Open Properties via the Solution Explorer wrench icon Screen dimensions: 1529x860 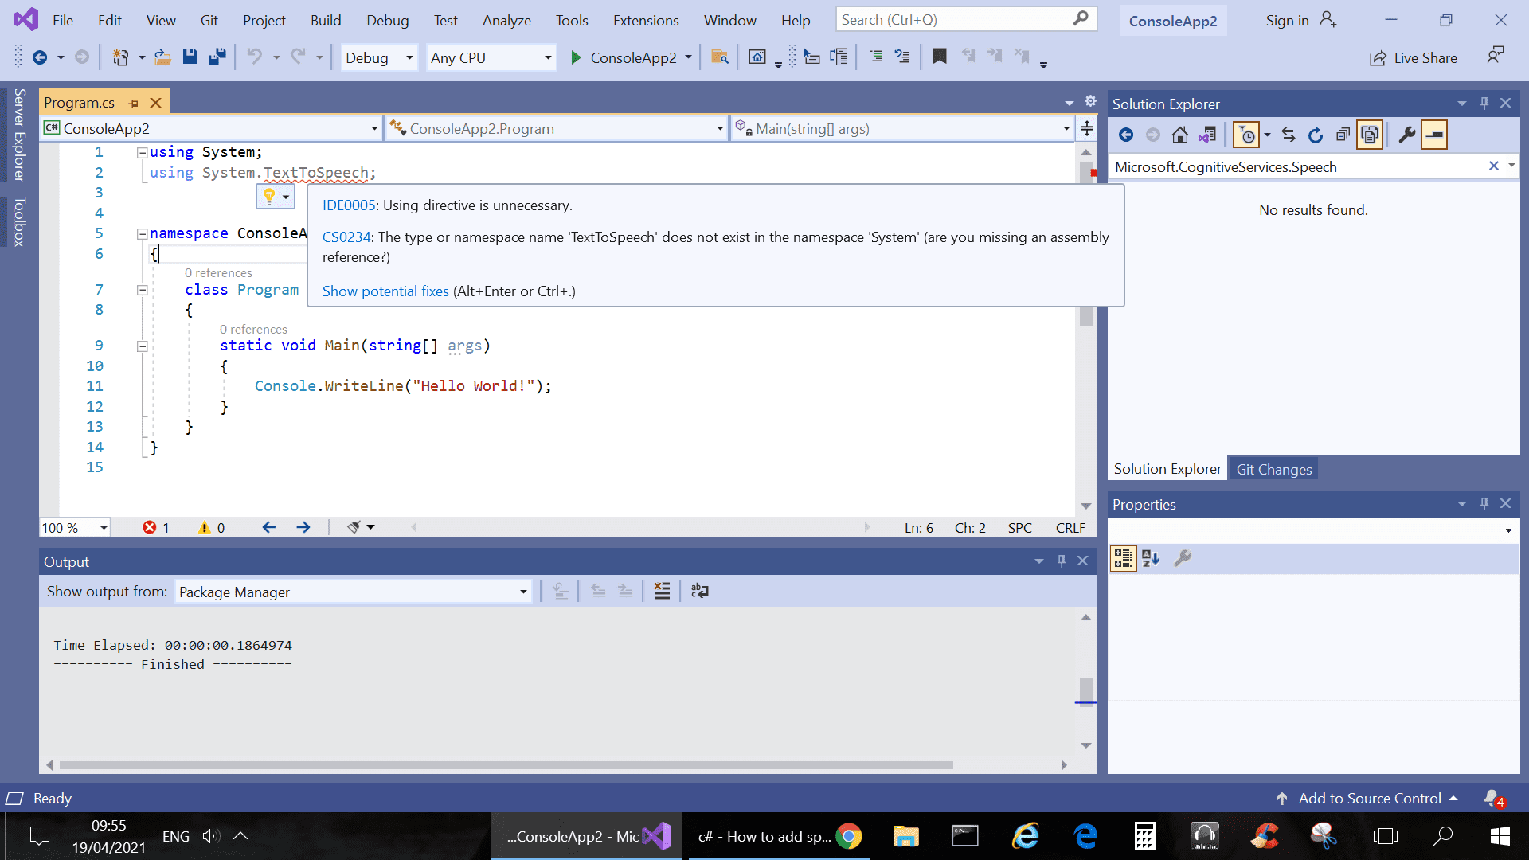pyautogui.click(x=1406, y=135)
